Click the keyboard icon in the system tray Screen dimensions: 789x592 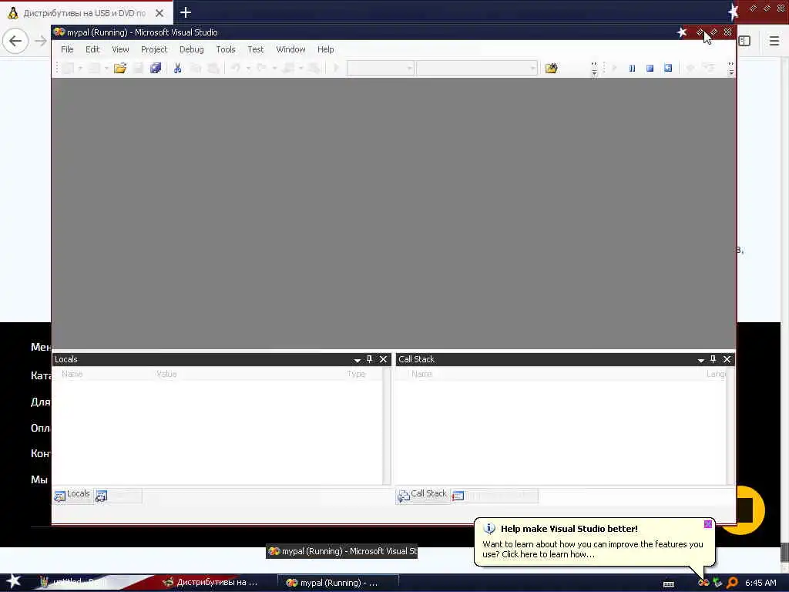[x=669, y=584]
